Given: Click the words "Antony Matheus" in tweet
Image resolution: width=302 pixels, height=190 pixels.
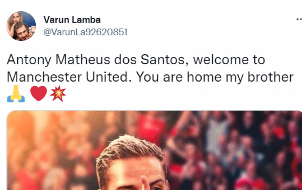Looking at the screenshot, I should [59, 60].
